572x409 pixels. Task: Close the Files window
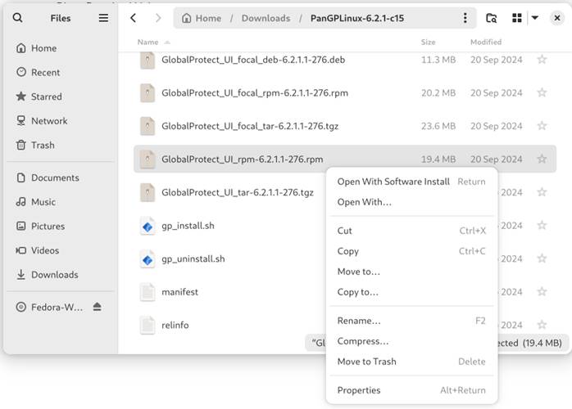(557, 18)
